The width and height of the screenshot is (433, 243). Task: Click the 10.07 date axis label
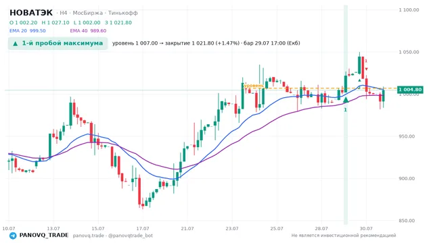(9, 228)
